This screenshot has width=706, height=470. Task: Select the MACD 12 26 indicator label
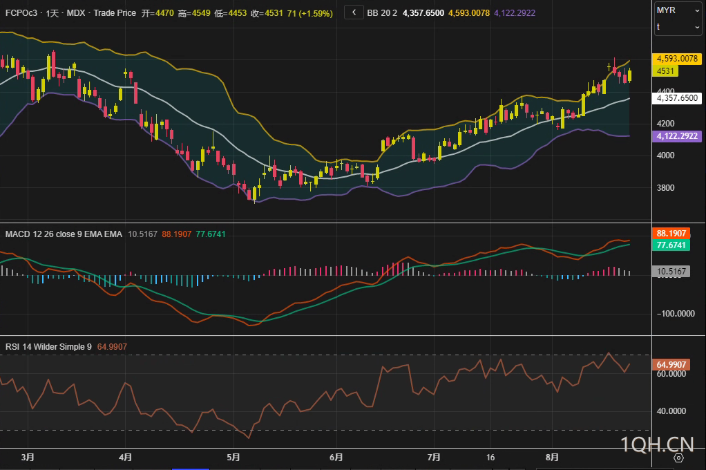click(x=64, y=234)
